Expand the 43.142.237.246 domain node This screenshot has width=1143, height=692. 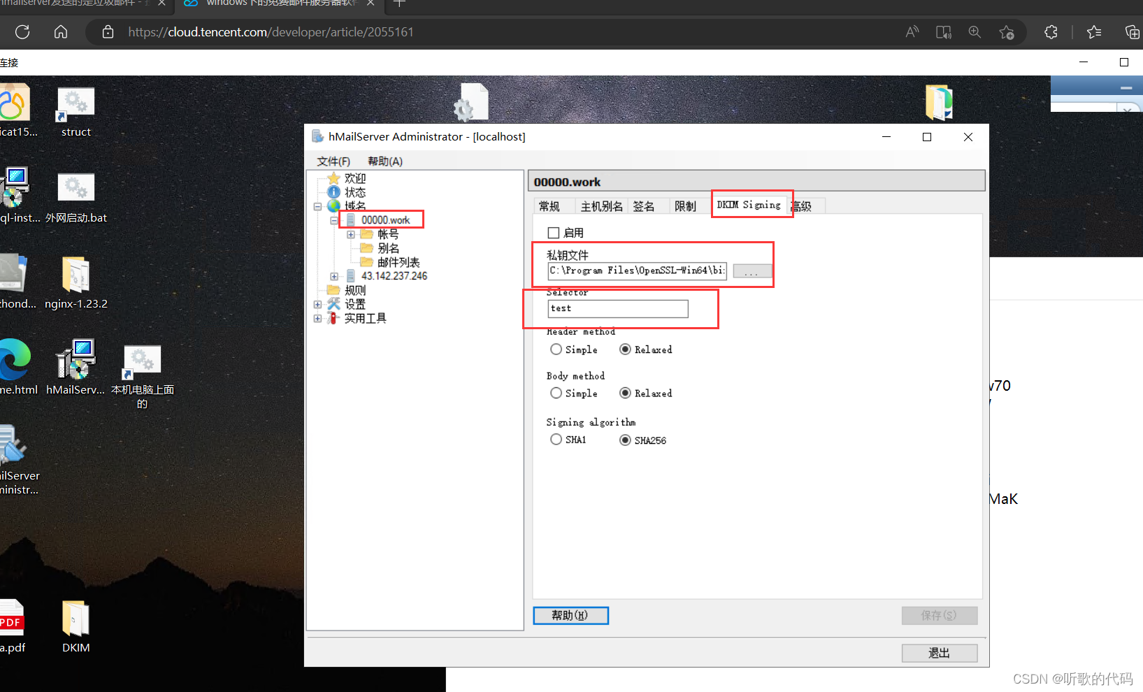point(333,275)
